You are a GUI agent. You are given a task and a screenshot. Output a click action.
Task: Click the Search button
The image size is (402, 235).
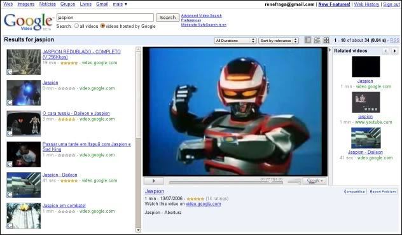(168, 17)
